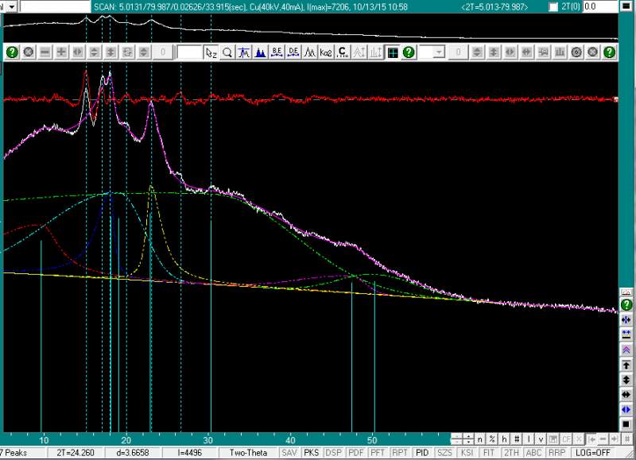Click the h button on bottom bar
636x460 pixels.
point(504,439)
